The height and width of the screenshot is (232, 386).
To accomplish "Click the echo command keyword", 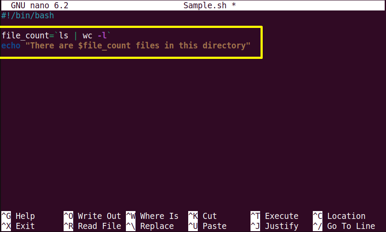I will click(11, 45).
